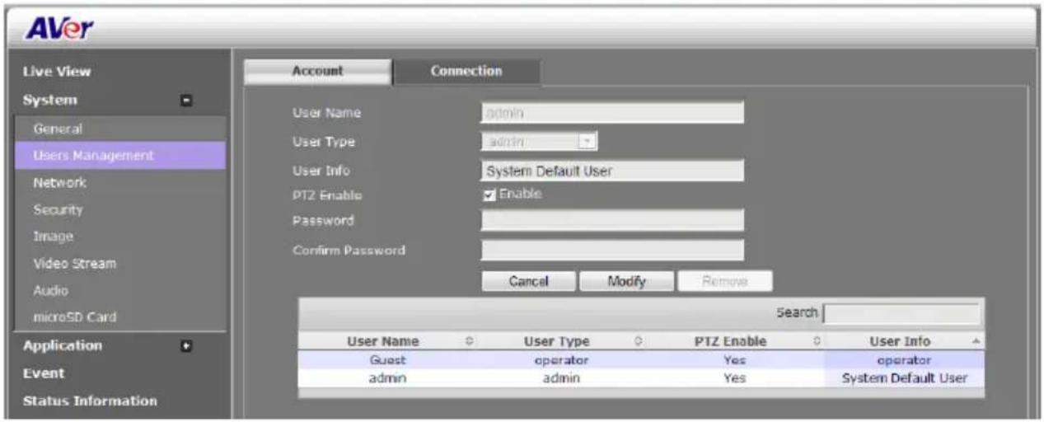Click the User Info text field
Image resolution: width=1044 pixels, height=422 pixels.
pyautogui.click(x=612, y=171)
